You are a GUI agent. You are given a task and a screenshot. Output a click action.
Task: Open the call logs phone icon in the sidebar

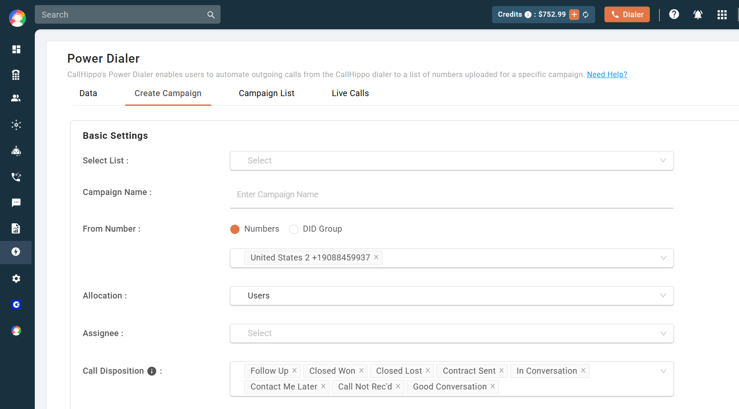point(16,176)
